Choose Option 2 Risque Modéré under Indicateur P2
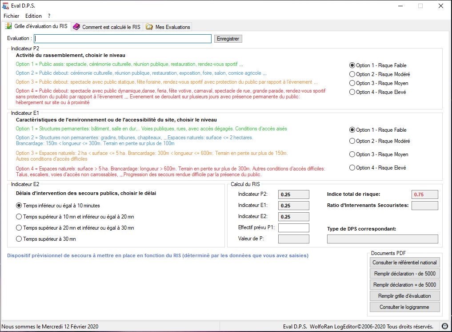 click(x=352, y=74)
